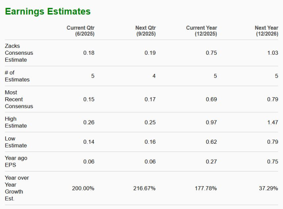Click the Current Year (12/2025) column header
This screenshot has width=283, height=209.
[201, 31]
